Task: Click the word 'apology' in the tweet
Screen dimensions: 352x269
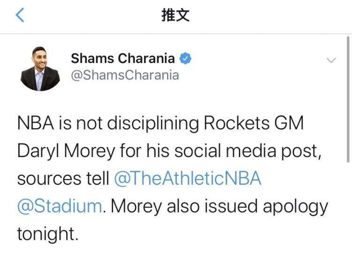Action: (295, 207)
